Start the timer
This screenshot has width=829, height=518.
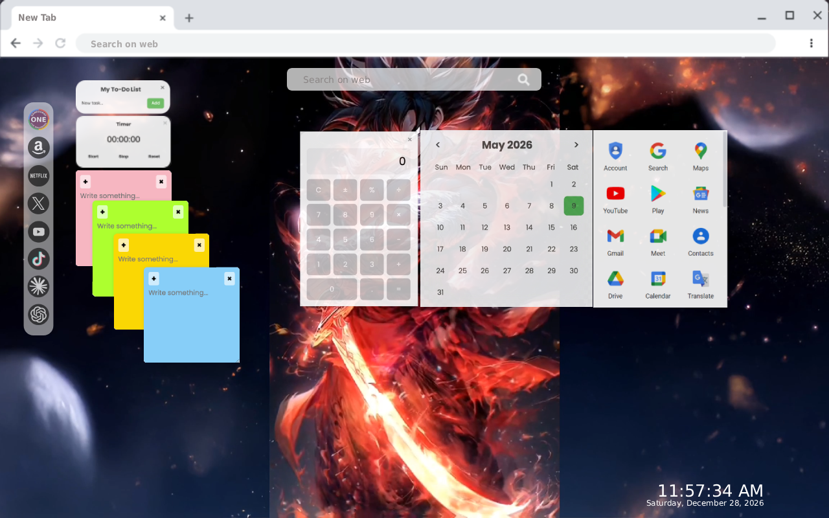93,157
